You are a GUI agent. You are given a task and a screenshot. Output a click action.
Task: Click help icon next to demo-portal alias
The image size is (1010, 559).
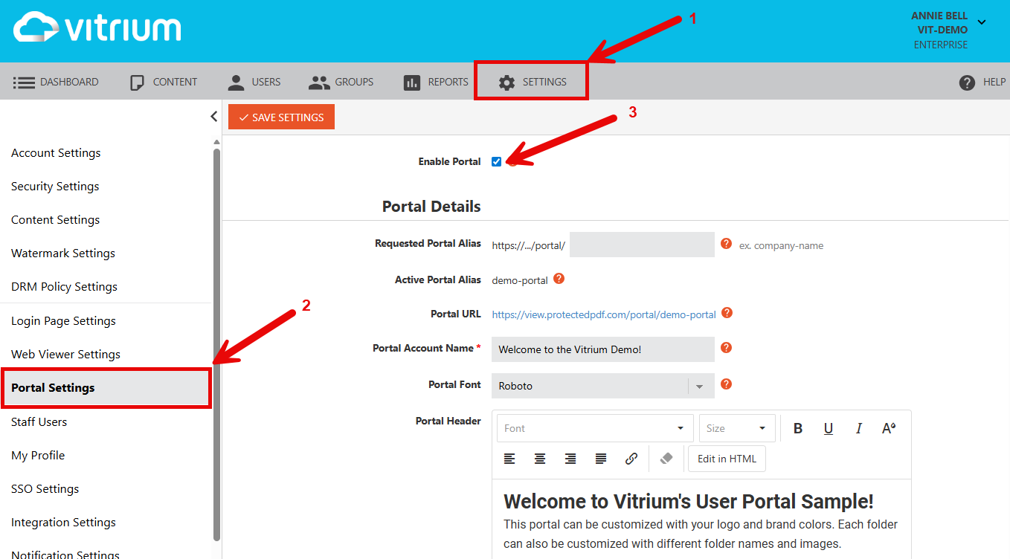point(559,279)
